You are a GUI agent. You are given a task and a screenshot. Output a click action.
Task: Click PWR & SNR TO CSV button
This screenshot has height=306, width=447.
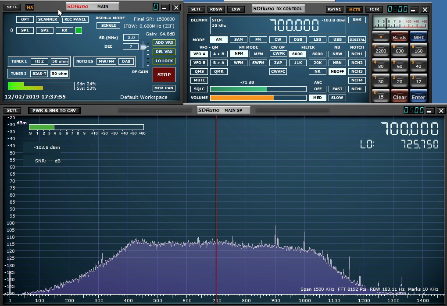tap(54, 110)
